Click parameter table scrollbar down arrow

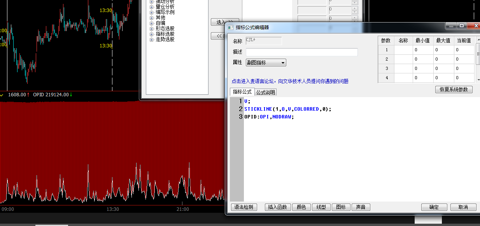pos(478,80)
